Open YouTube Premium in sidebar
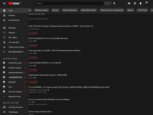 pyautogui.click(x=14, y=107)
